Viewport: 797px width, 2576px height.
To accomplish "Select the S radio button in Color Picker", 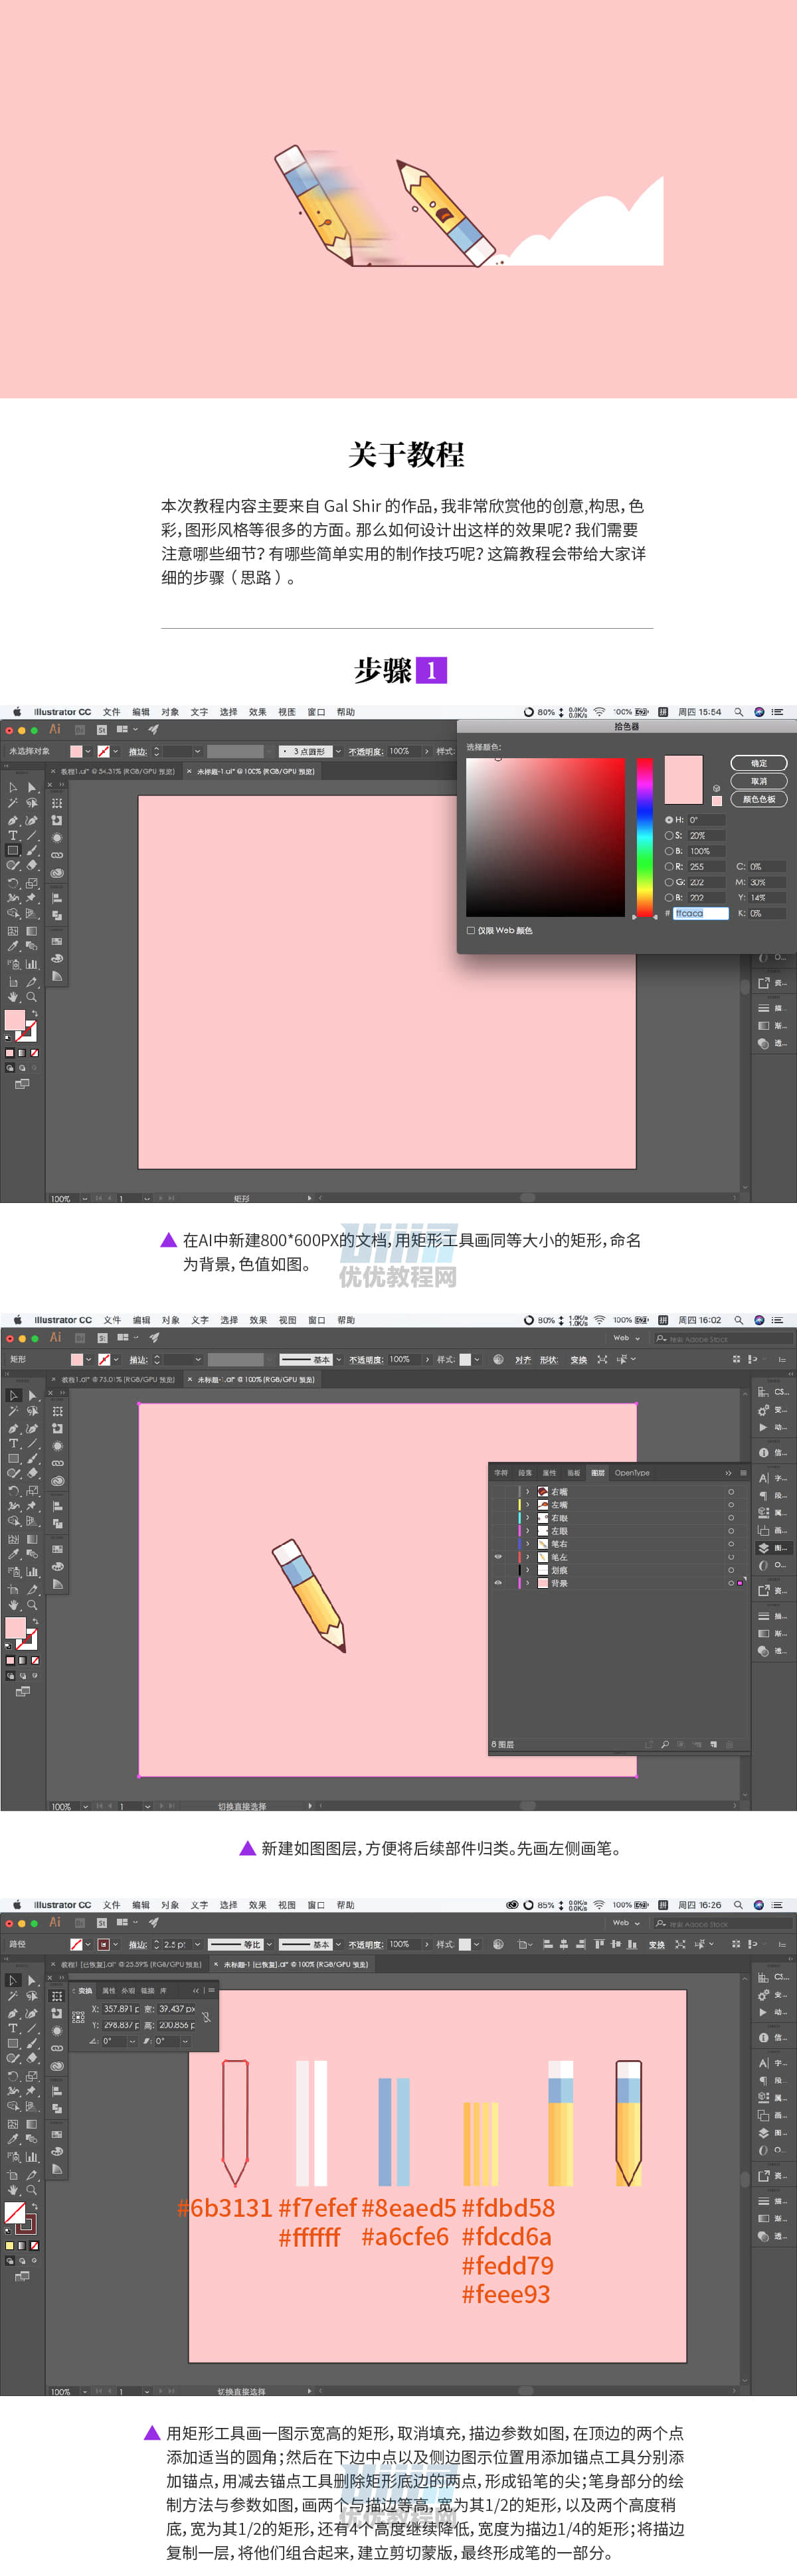I will click(669, 835).
